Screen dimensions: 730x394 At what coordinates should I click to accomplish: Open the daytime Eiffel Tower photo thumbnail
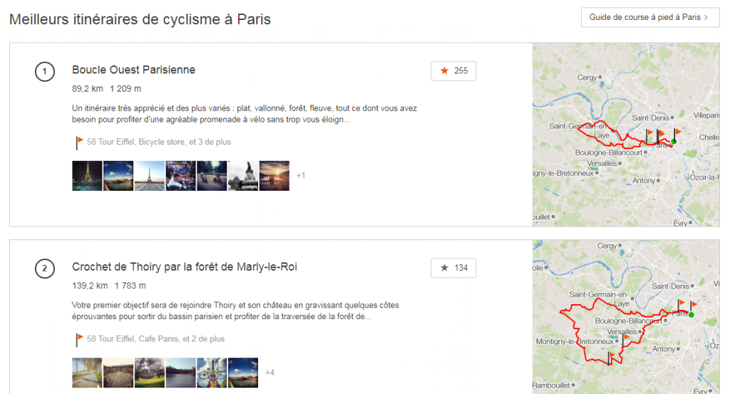coord(150,176)
